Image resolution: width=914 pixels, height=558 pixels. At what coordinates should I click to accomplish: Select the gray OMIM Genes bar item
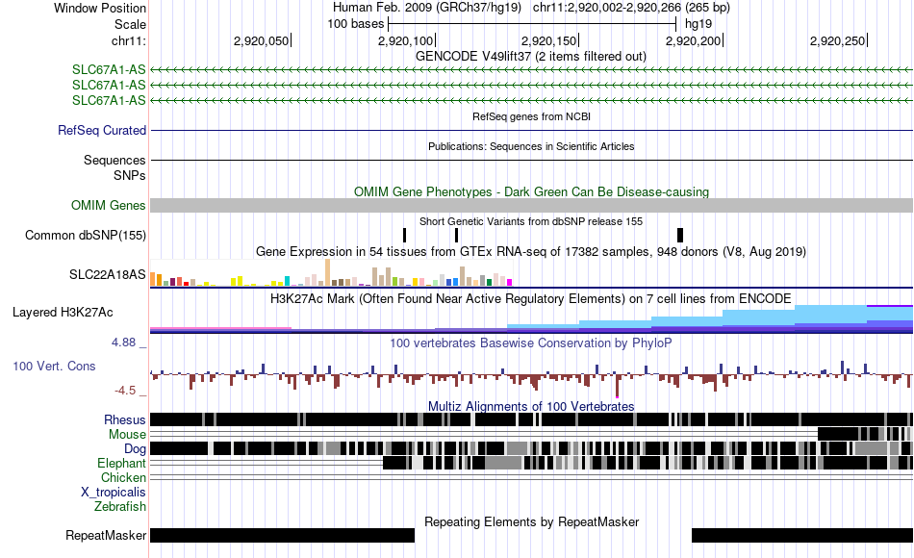pos(532,205)
